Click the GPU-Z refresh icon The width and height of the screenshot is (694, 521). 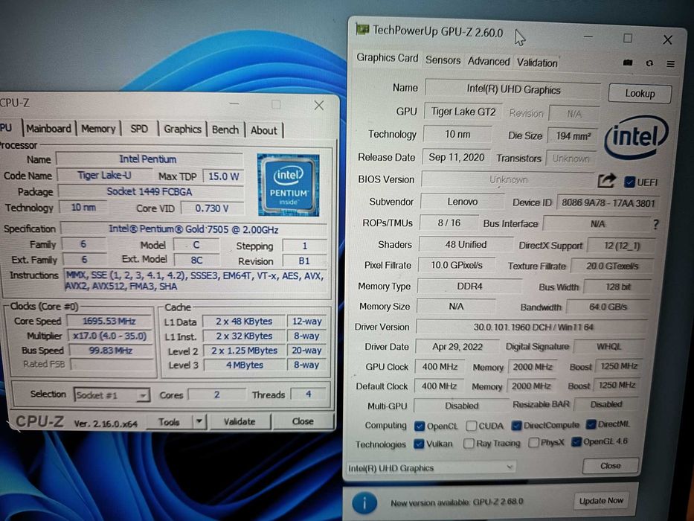coord(649,63)
